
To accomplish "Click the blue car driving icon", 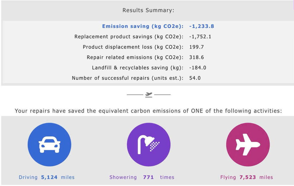I will pyautogui.click(x=49, y=145).
